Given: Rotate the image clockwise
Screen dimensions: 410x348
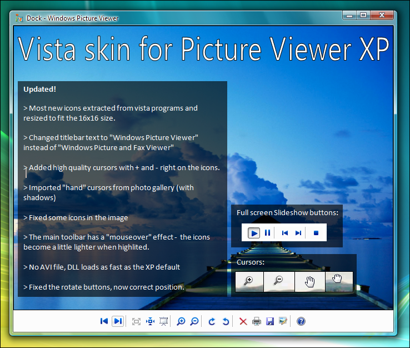Looking at the screenshot, I should (x=212, y=321).
